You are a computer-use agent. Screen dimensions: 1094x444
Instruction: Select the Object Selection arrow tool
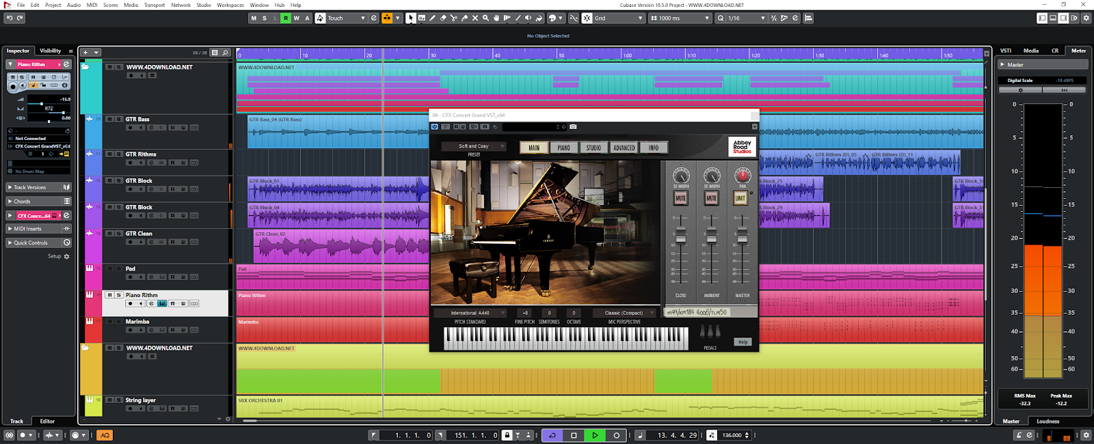point(410,18)
